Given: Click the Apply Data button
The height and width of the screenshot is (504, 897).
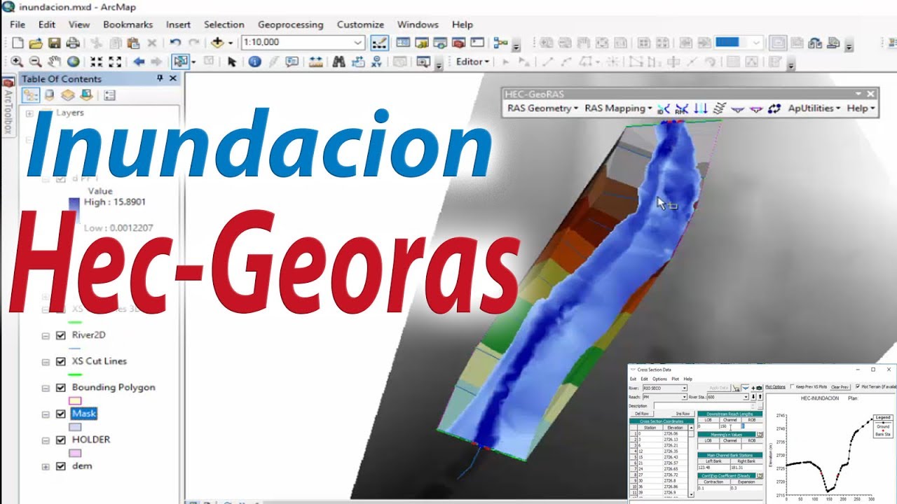Looking at the screenshot, I should tap(719, 388).
